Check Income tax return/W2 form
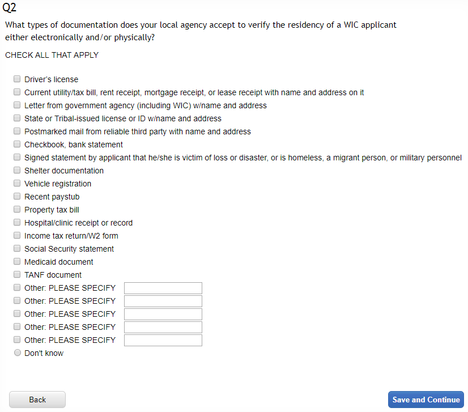Viewport: 468px width, 412px height. (17, 236)
